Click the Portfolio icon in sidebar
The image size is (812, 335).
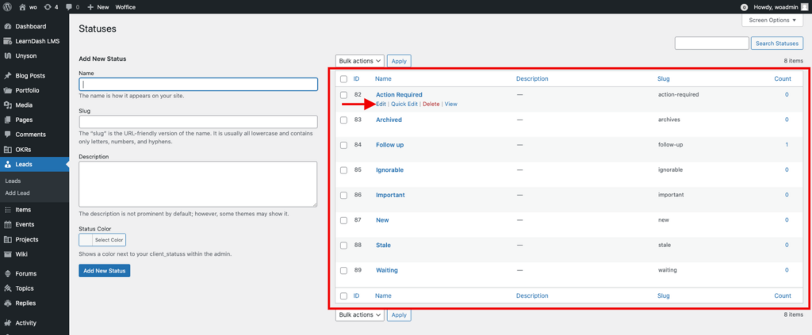coord(7,90)
